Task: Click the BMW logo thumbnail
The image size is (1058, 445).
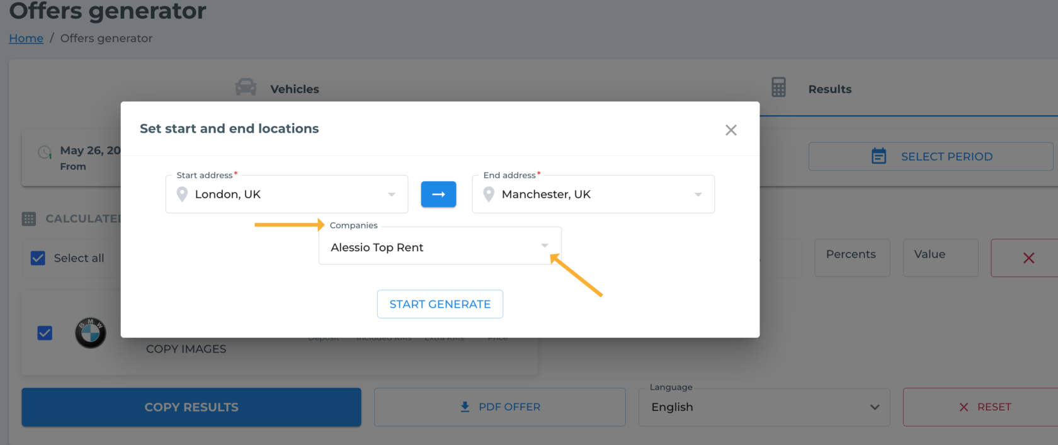Action: coord(91,333)
